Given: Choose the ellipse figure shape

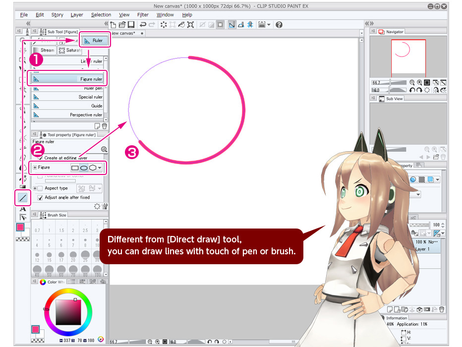Looking at the screenshot, I should pos(84,168).
